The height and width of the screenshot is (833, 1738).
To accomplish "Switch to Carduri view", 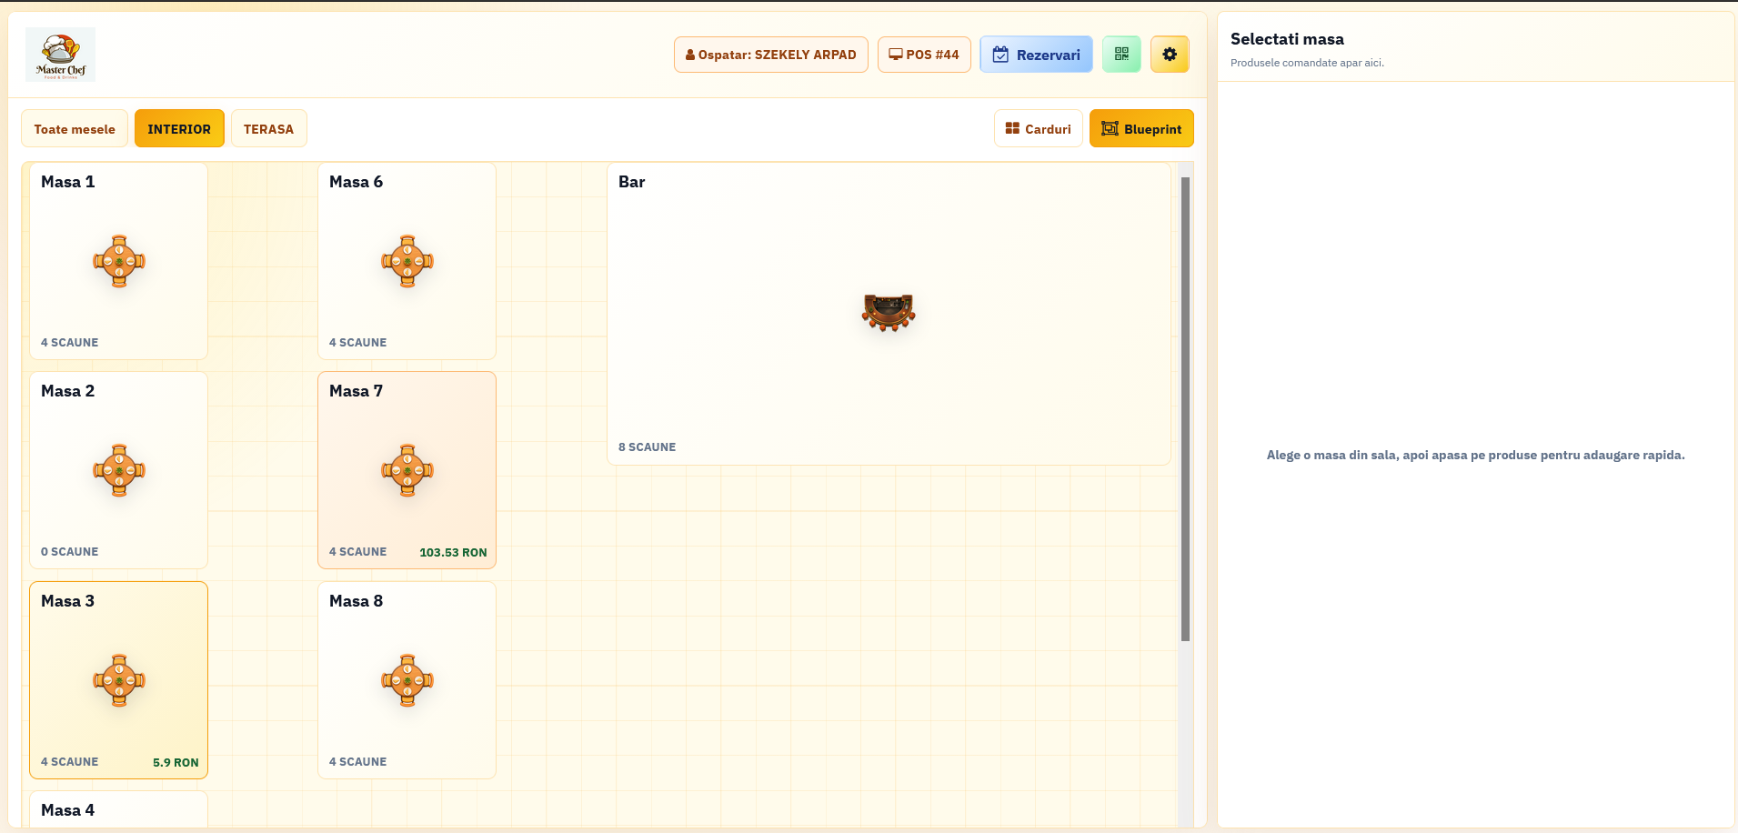I will pos(1038,128).
